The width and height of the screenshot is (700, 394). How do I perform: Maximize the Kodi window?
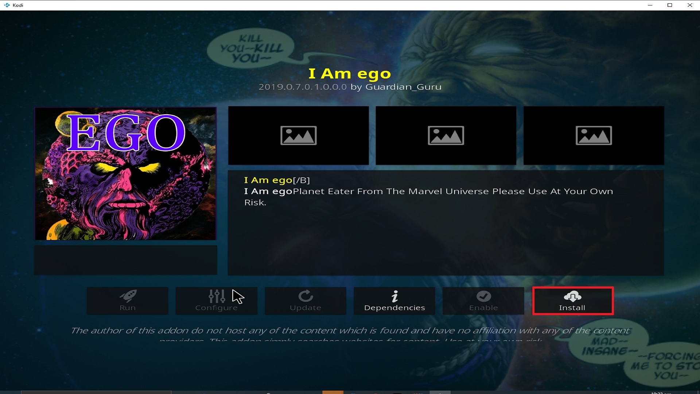(670, 5)
